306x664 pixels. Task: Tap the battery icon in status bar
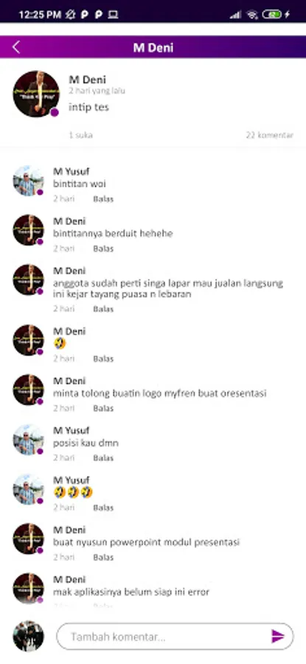(271, 15)
